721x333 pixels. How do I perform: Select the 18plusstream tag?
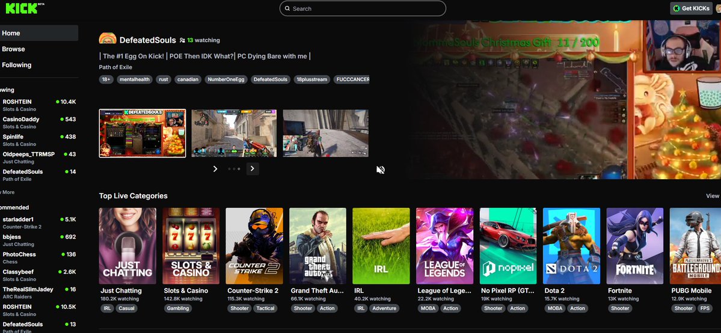(x=311, y=79)
